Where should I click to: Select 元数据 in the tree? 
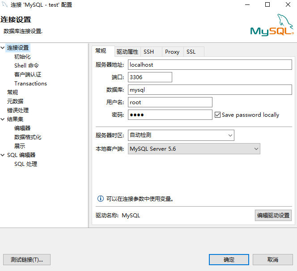[15, 102]
